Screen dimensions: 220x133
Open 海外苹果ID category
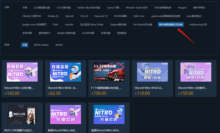(199, 8)
